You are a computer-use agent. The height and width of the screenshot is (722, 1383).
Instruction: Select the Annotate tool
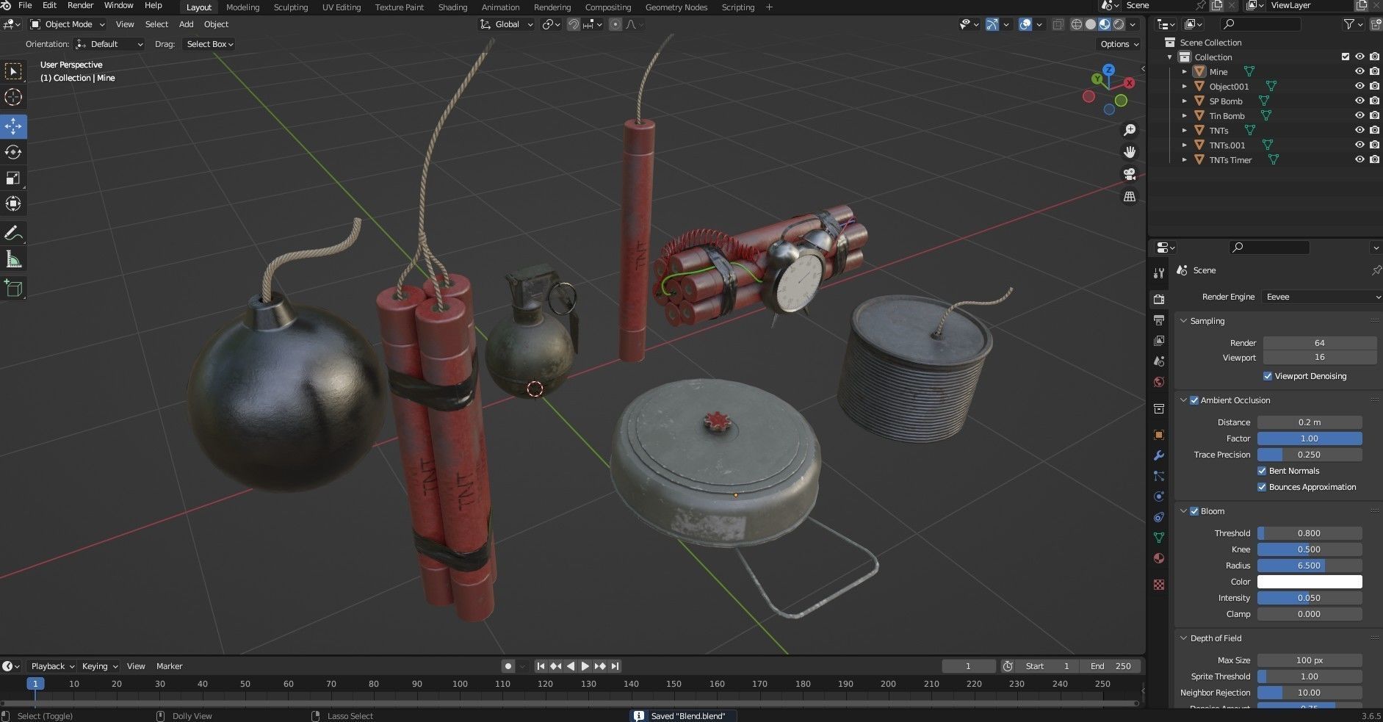pos(13,233)
